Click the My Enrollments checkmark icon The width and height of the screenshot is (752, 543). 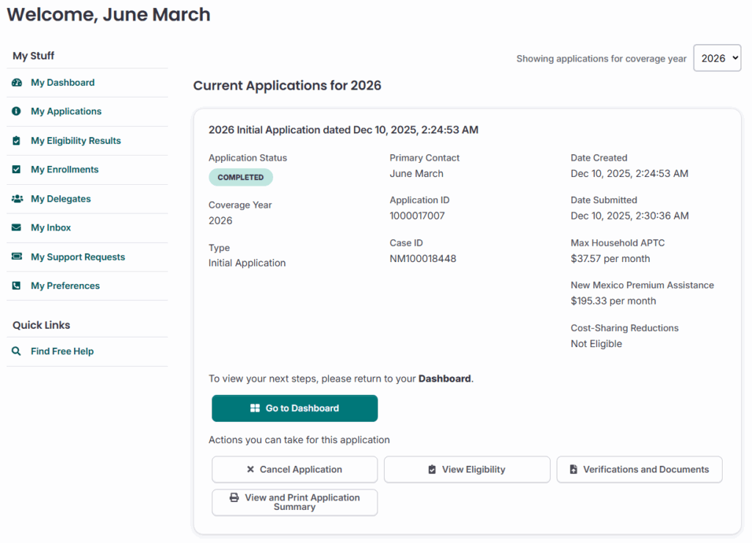[17, 170]
